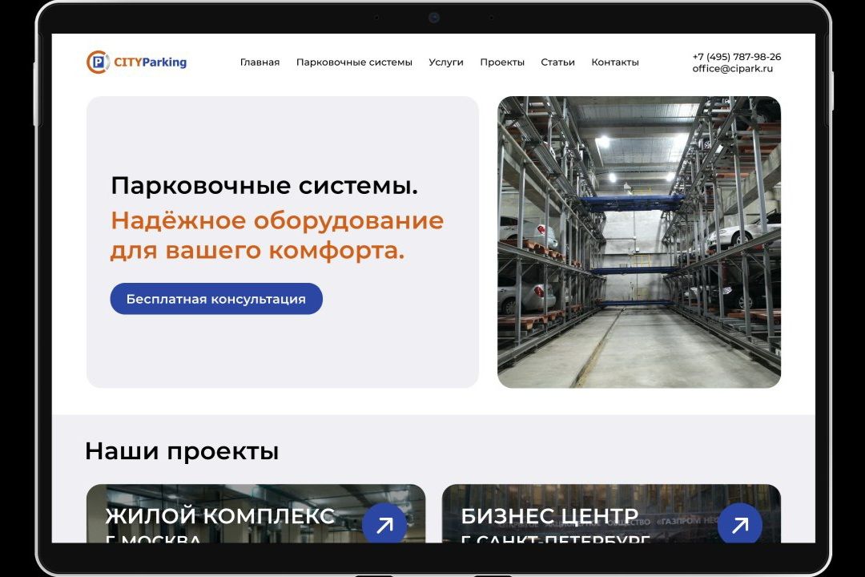The height and width of the screenshot is (577, 865).
Task: Tap the tablet front camera lens
Action: click(433, 18)
